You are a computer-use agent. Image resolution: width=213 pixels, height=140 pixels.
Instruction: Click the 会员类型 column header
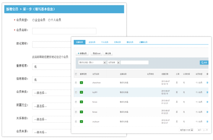pos(199,74)
